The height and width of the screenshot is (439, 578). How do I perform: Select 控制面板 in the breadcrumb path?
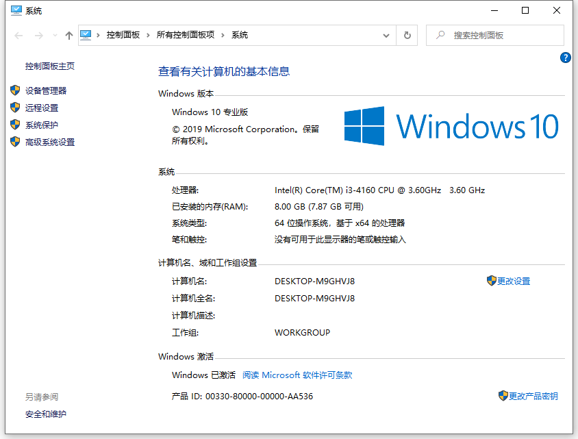tap(123, 35)
